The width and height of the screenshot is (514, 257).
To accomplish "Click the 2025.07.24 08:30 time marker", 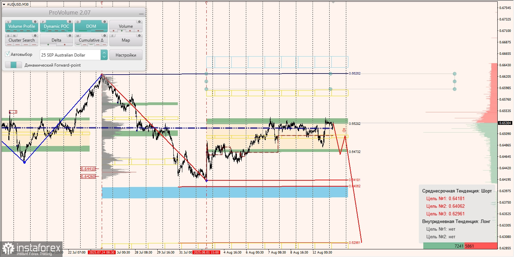I will coord(101,252).
